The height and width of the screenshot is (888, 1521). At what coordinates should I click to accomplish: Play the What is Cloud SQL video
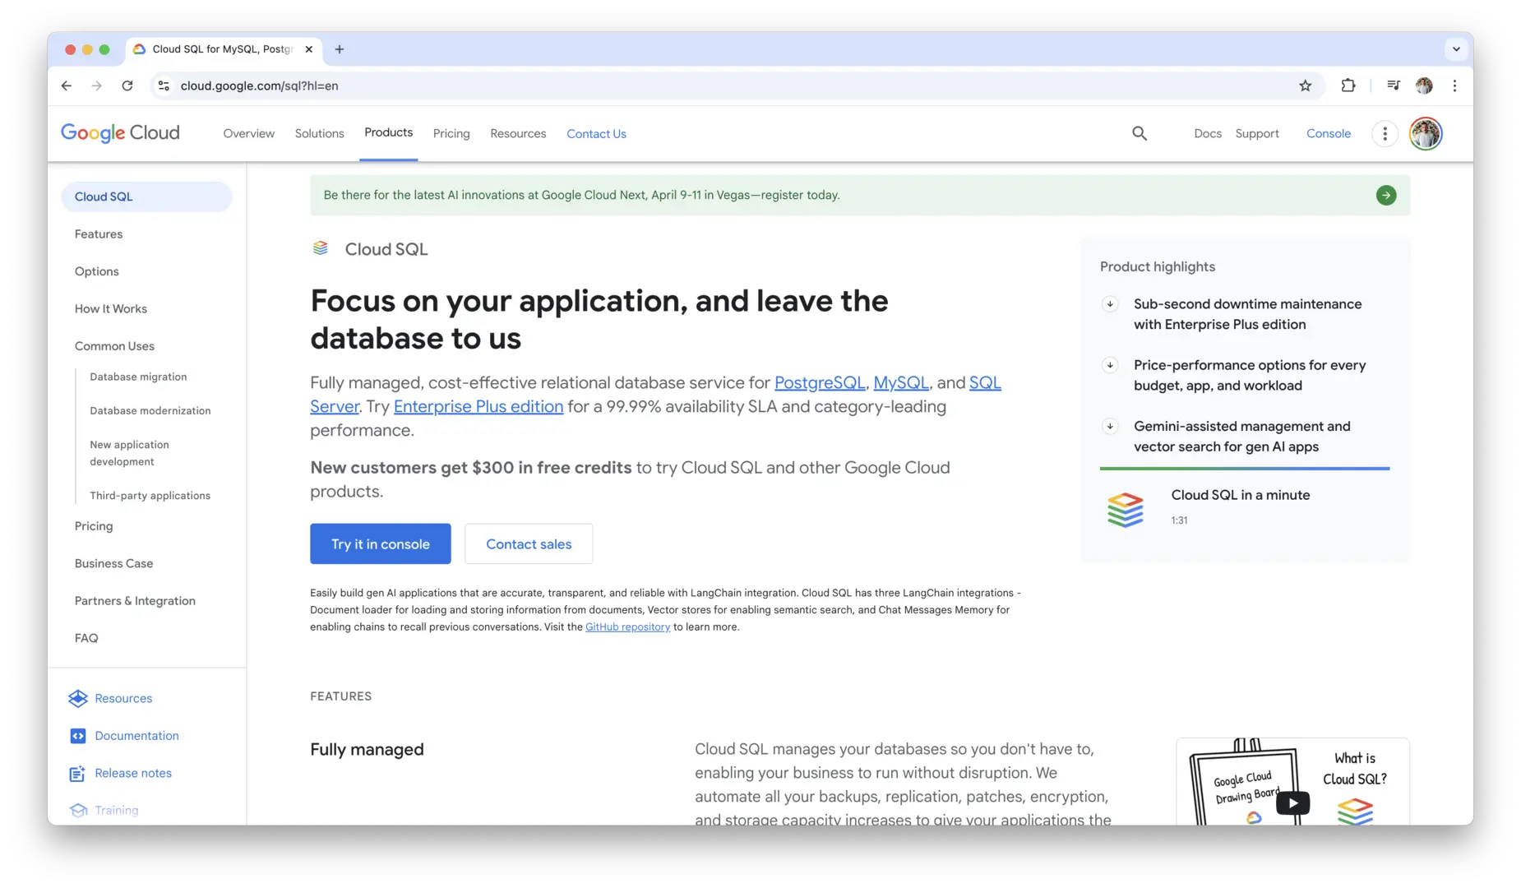(1292, 803)
